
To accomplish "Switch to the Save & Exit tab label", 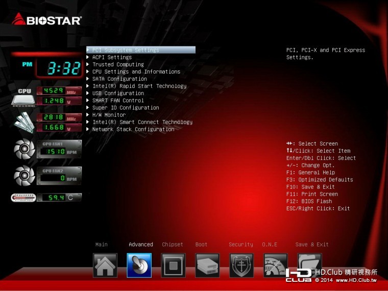I will pyautogui.click(x=312, y=245).
